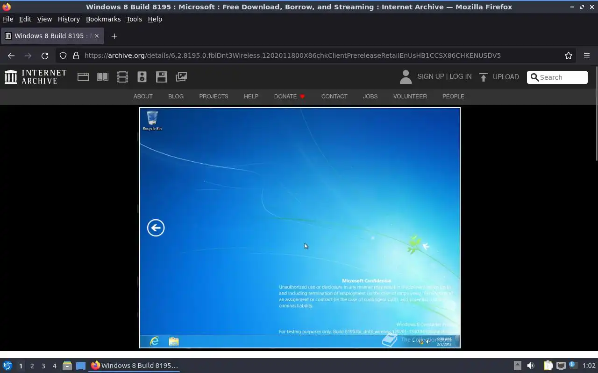Click the Windows 8 desktop screenshot image
Viewport: 598px width, 373px height.
[x=299, y=228]
